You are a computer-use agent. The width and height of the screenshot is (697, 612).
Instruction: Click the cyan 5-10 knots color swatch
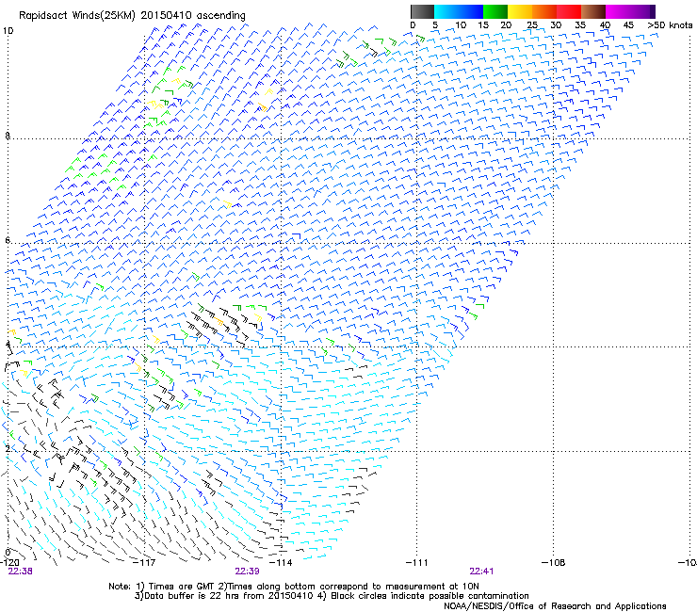(x=446, y=11)
